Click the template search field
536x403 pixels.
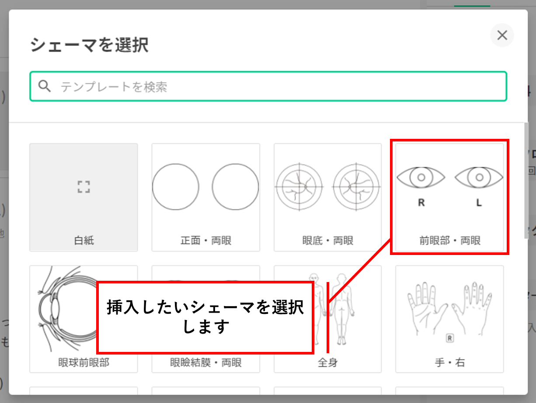(268, 86)
